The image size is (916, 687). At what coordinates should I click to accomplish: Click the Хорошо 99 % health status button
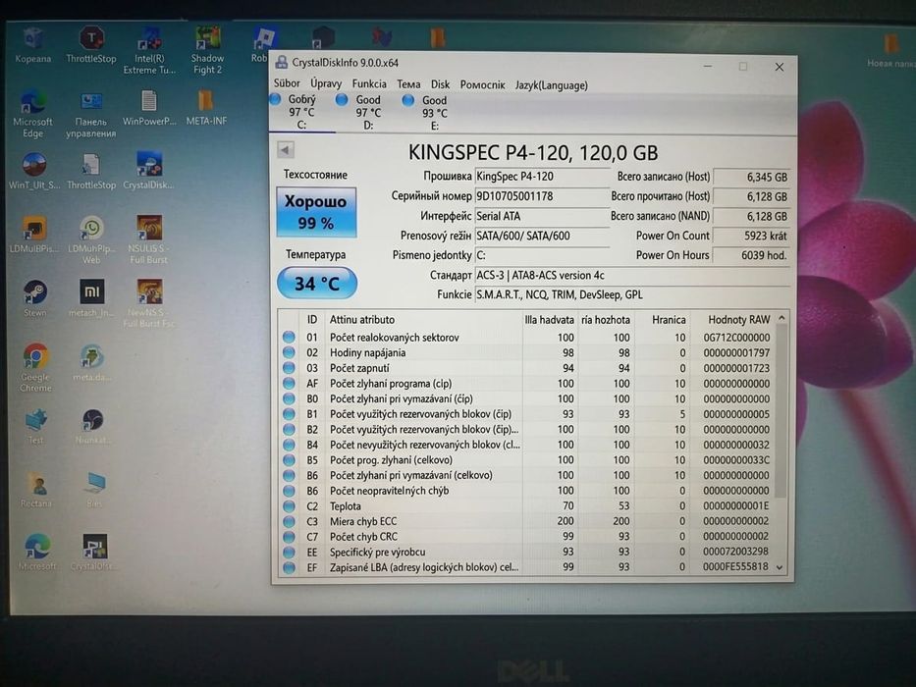pos(316,212)
